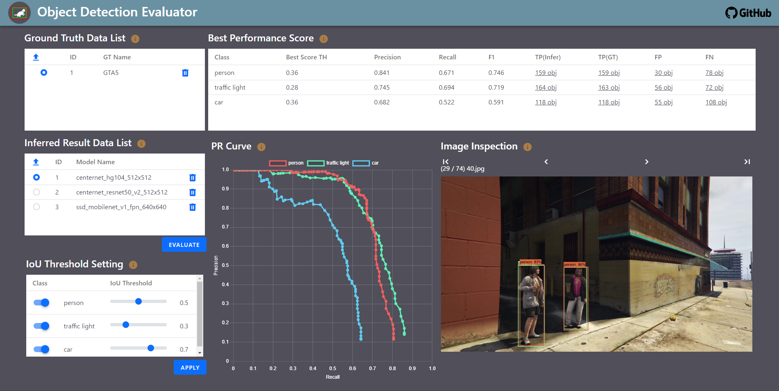Open traffic light FP 56 obj link
The height and width of the screenshot is (391, 779).
point(663,88)
